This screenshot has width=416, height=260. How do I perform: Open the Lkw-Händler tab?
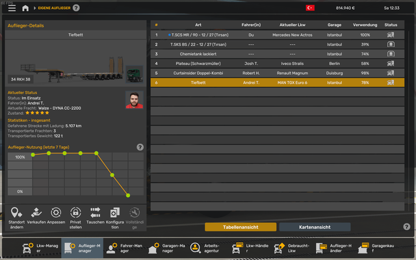click(250, 248)
